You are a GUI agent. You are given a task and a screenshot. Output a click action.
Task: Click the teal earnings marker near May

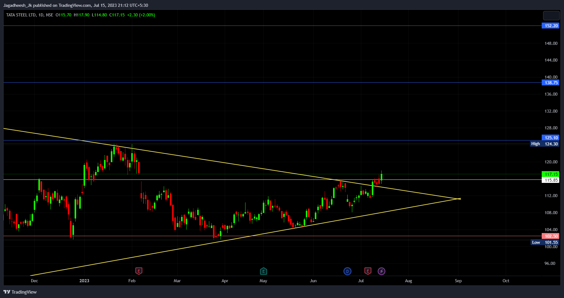pos(263,271)
